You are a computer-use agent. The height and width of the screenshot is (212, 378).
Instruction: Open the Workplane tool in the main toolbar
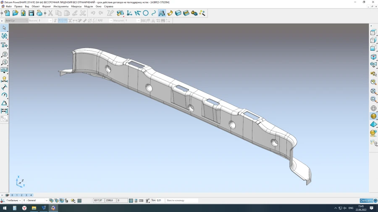130,13
